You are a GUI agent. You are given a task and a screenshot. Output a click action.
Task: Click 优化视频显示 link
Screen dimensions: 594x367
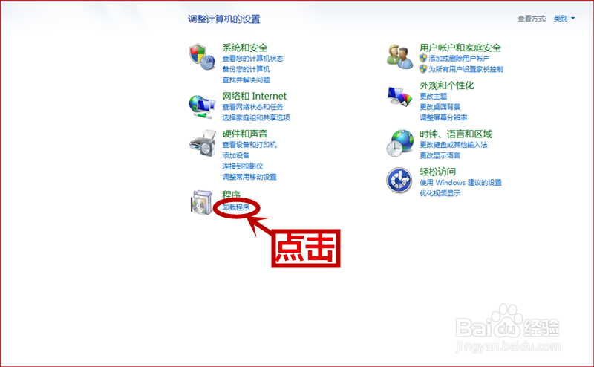click(x=440, y=193)
